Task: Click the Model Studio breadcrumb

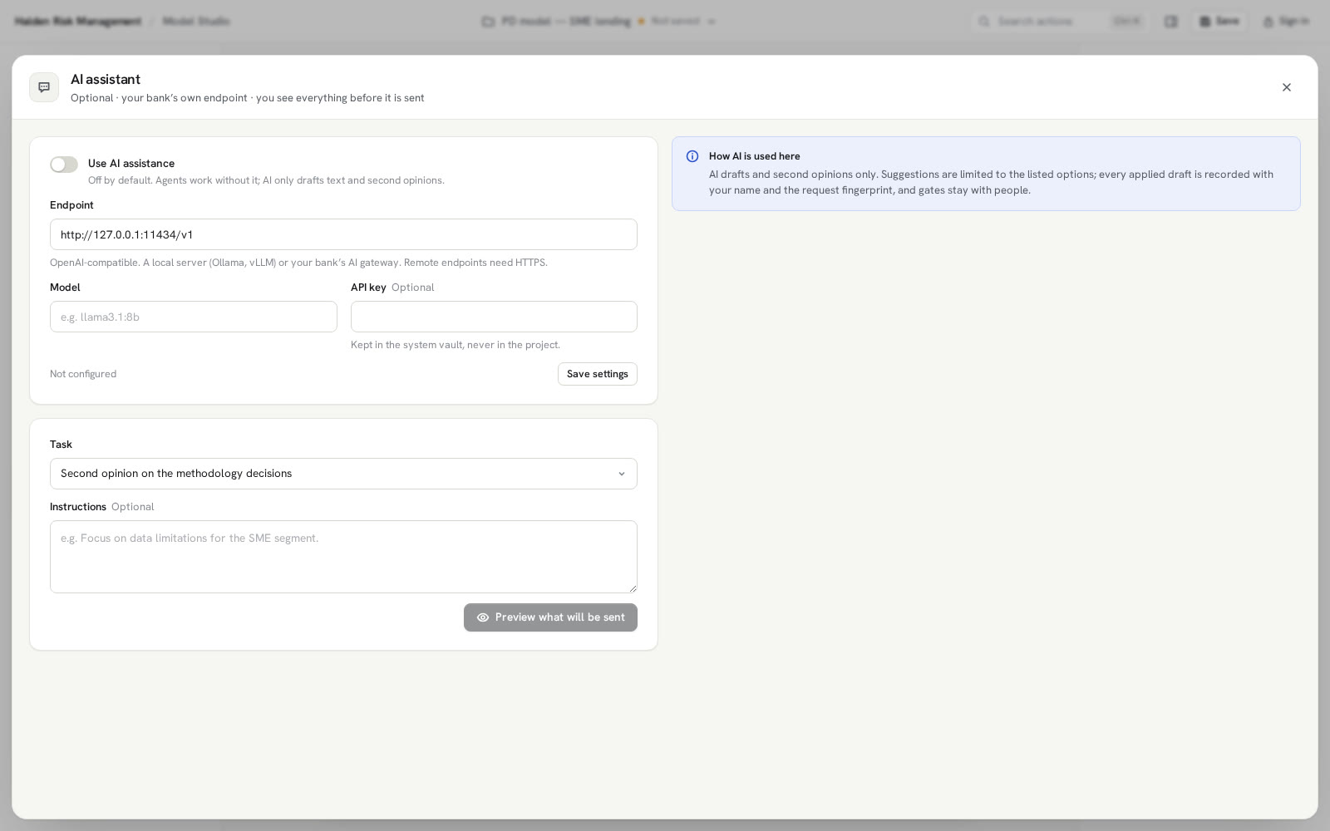Action: point(196,22)
